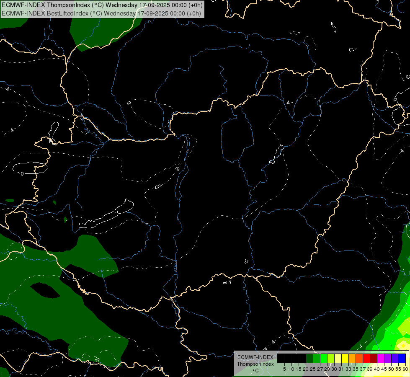Click the legend tick value 5
This screenshot has height=377, width=410.
(x=284, y=369)
